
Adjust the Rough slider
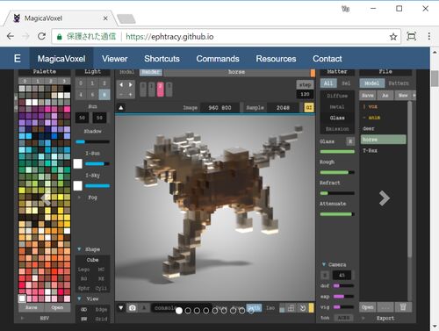(337, 172)
